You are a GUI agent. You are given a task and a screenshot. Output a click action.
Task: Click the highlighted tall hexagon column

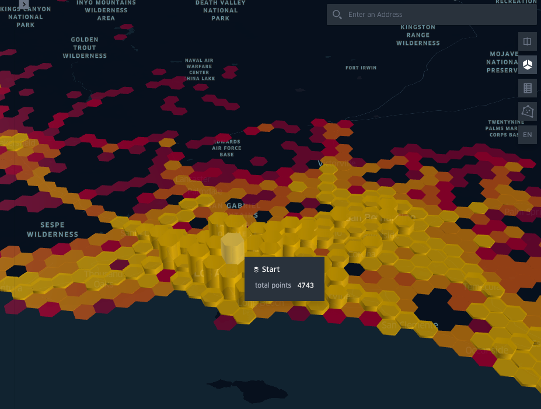[x=232, y=247]
